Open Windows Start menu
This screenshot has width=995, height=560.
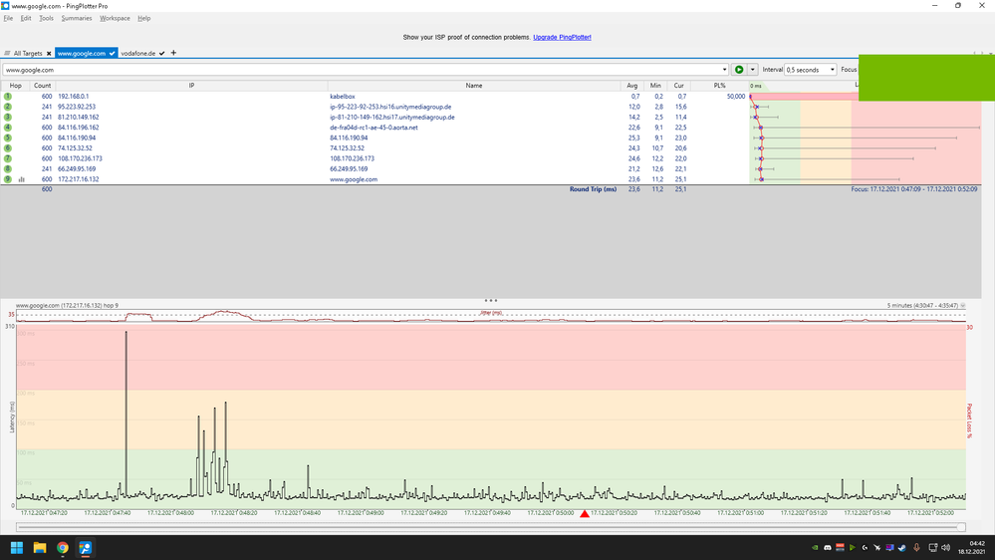[17, 547]
